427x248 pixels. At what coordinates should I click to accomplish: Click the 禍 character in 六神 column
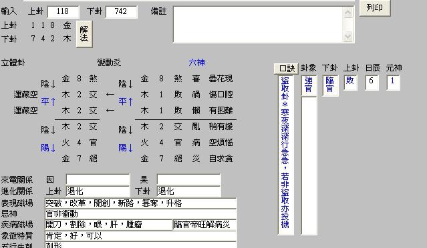pos(196,95)
